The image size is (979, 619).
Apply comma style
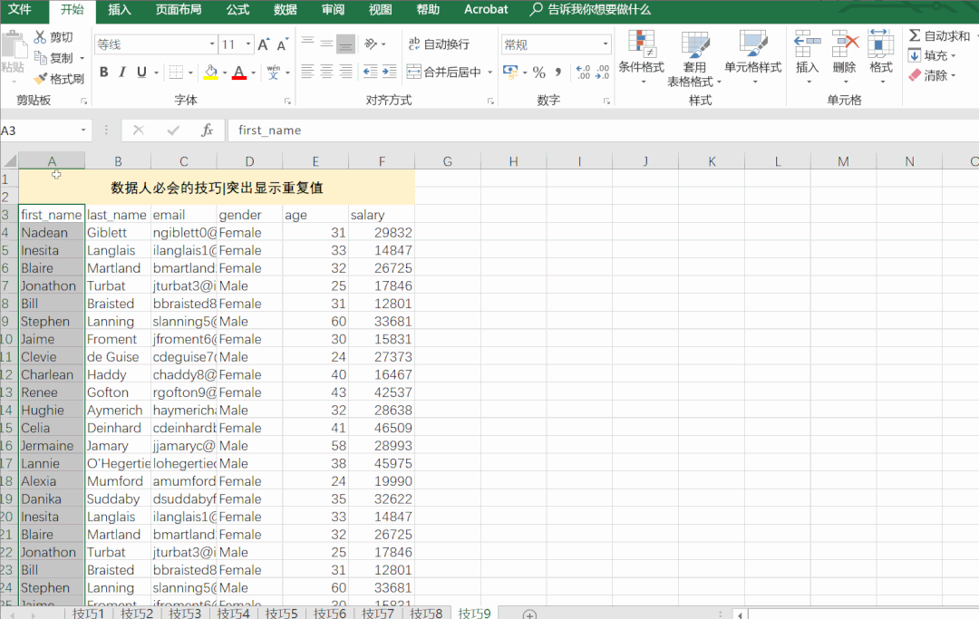click(558, 73)
